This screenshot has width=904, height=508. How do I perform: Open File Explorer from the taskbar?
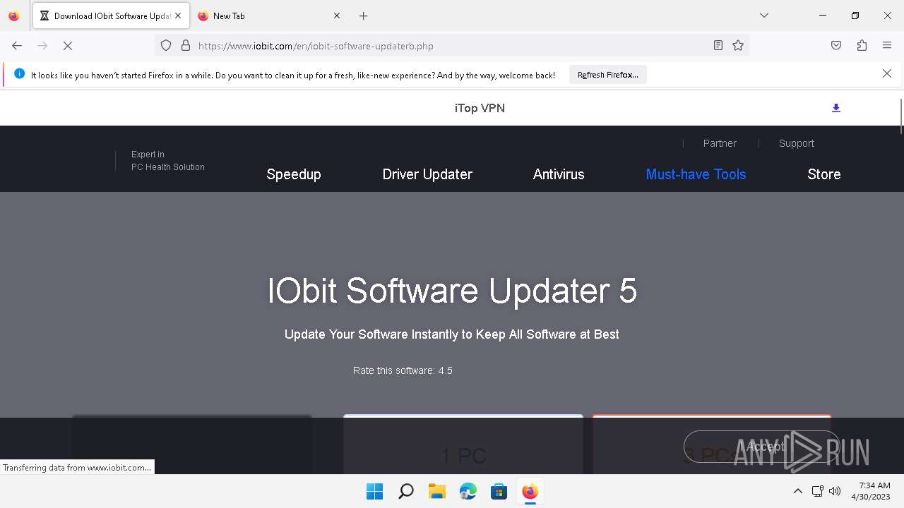[x=436, y=491]
